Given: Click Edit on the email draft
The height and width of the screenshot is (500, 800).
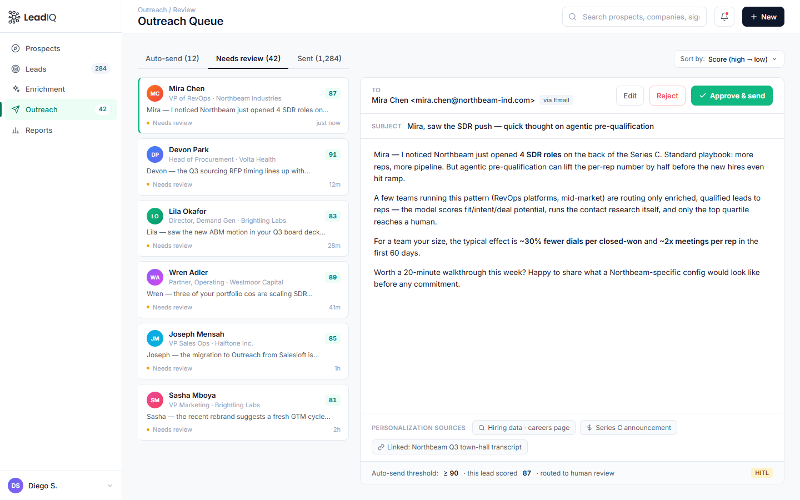Looking at the screenshot, I should (630, 96).
